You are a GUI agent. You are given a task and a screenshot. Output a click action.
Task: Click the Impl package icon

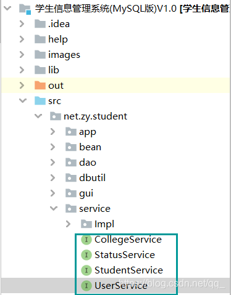pos(86,224)
